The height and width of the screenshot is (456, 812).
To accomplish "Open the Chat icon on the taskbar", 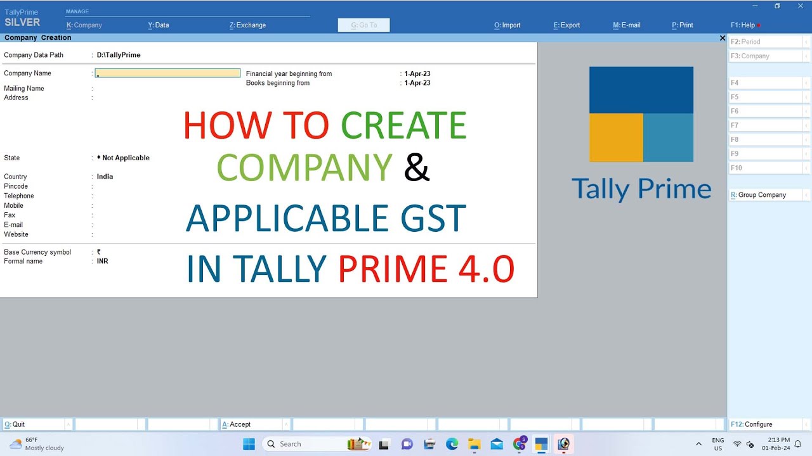I will (407, 444).
